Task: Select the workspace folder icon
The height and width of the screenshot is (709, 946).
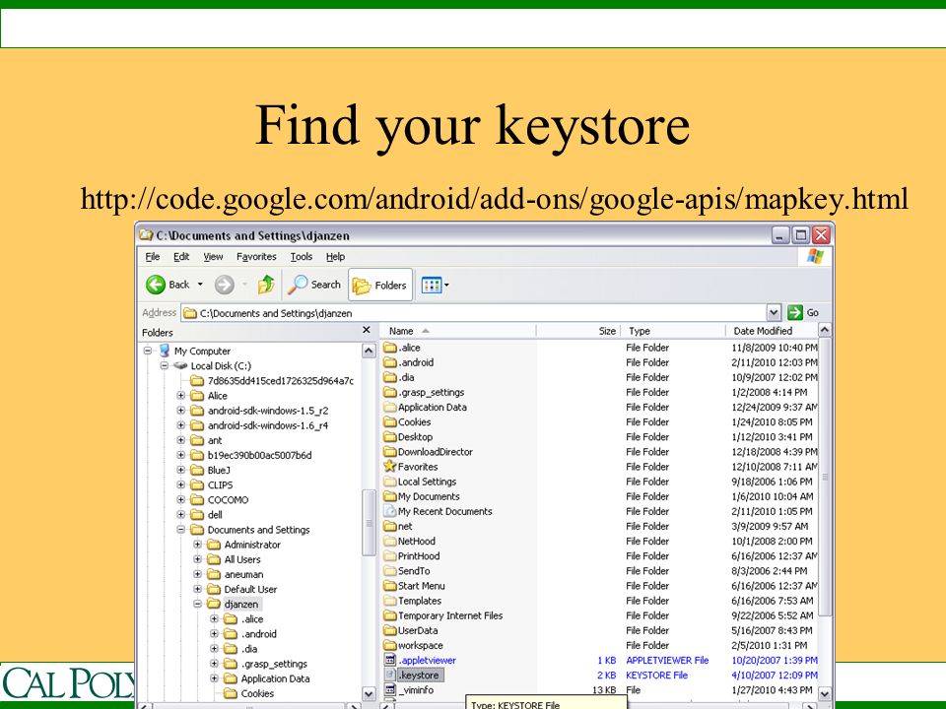Action: click(390, 645)
